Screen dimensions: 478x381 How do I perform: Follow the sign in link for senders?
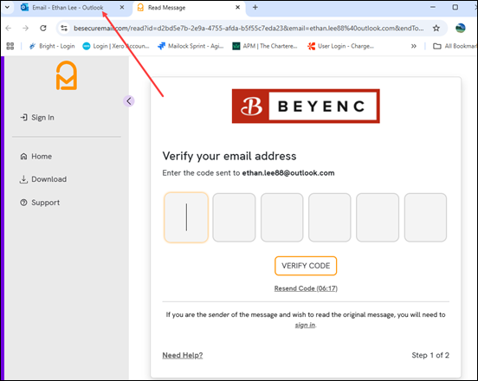click(x=305, y=326)
